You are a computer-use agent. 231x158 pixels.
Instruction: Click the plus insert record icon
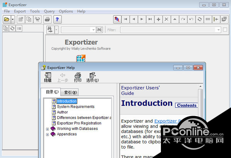click(x=158, y=19)
